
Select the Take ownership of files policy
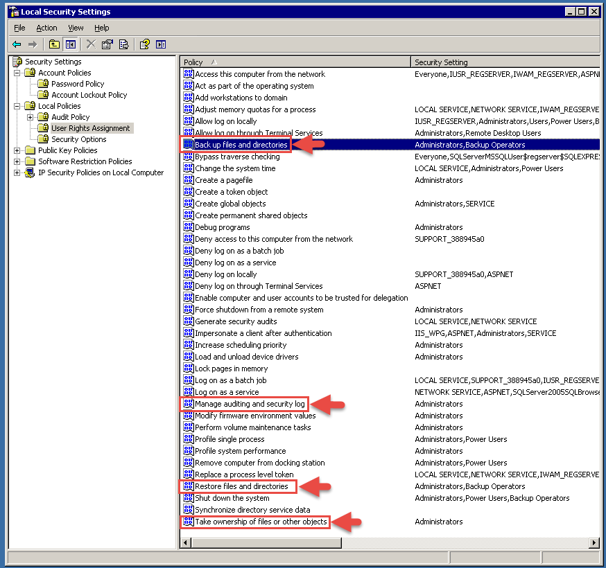pyautogui.click(x=260, y=522)
